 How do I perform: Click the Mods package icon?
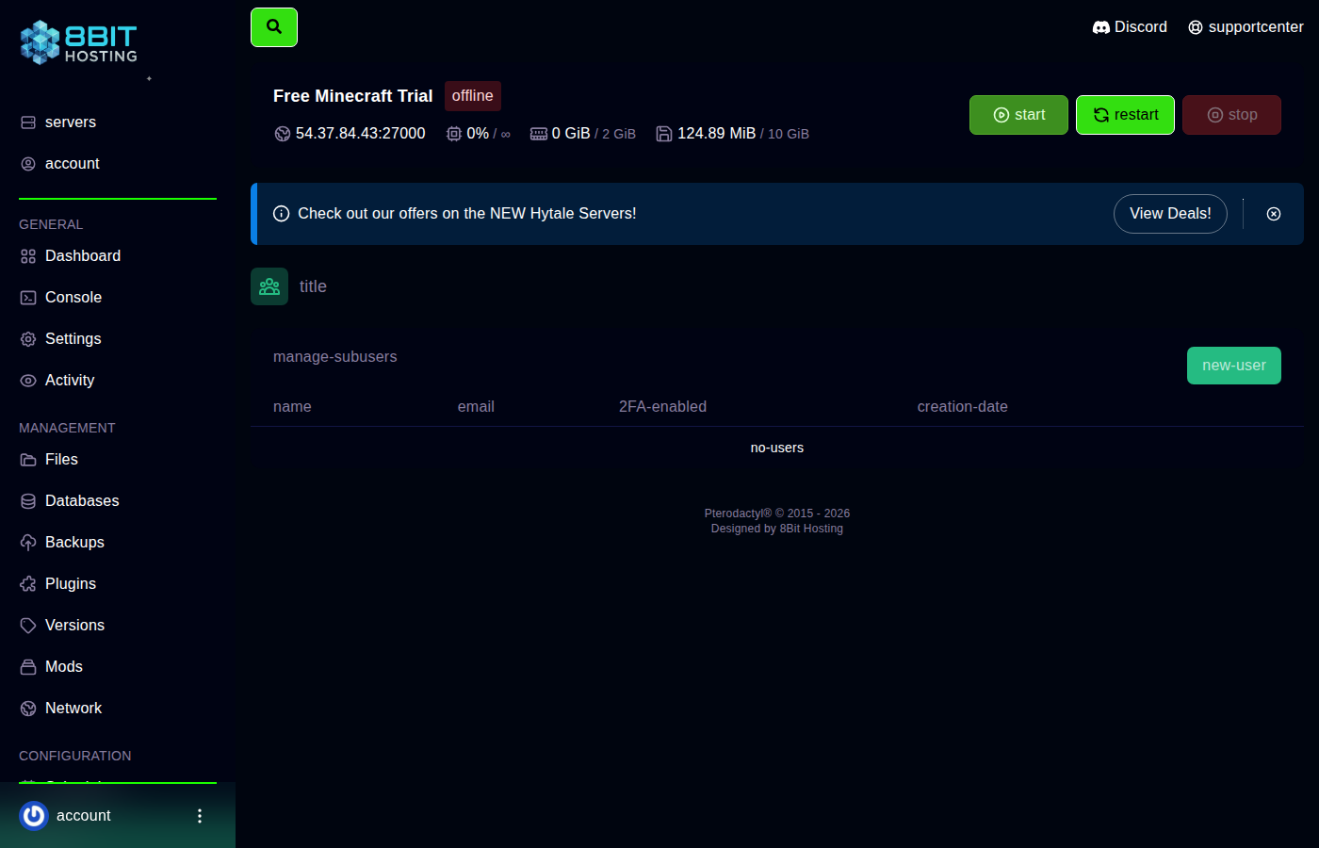[28, 667]
